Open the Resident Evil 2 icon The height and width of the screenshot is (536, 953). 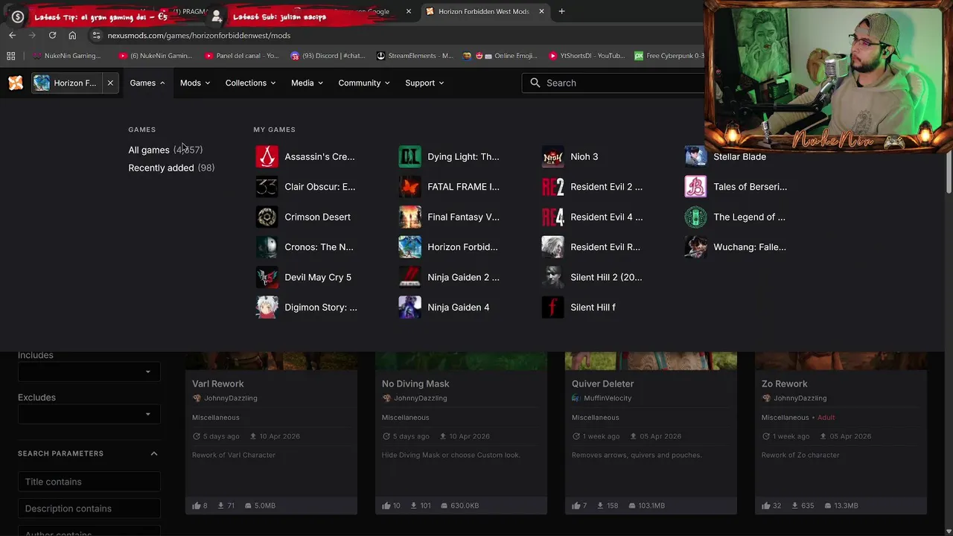[552, 187]
